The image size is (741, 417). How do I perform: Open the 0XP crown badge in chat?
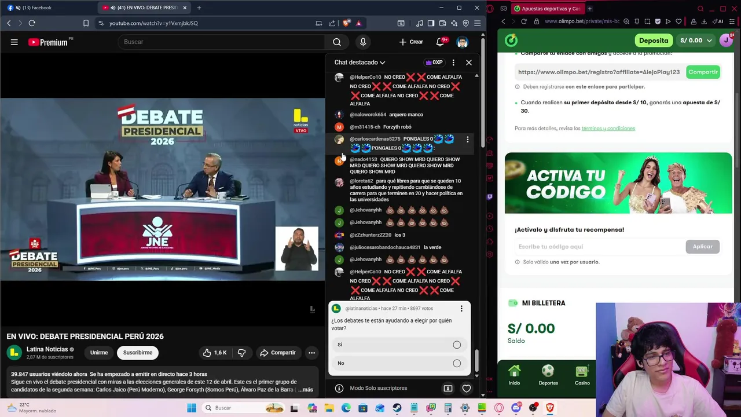[434, 63]
